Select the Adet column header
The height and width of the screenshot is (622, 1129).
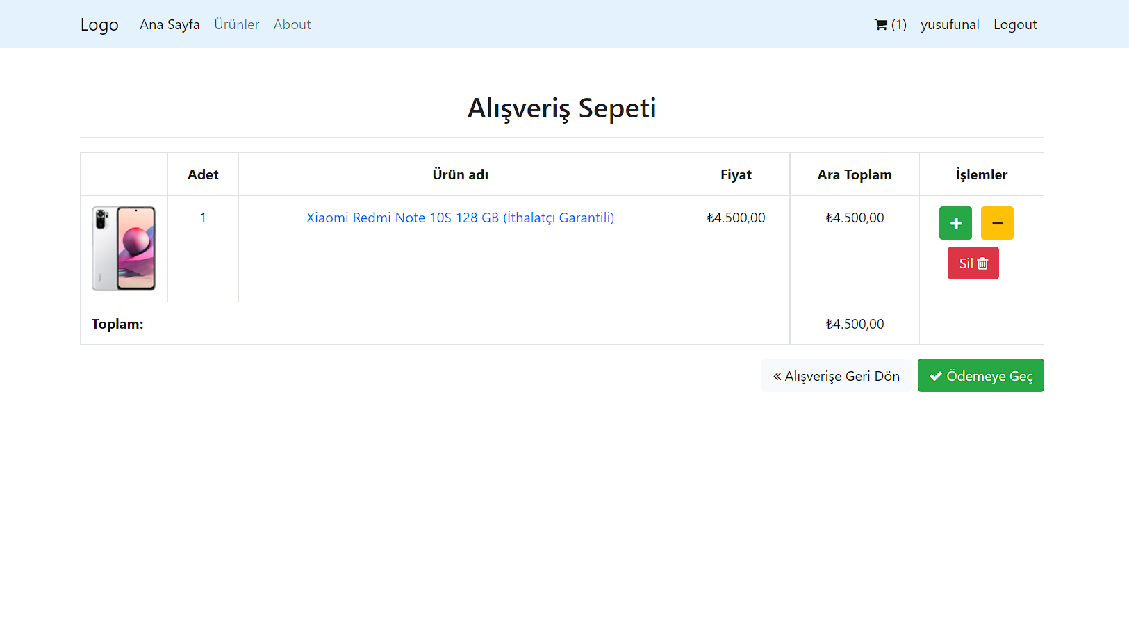click(203, 174)
